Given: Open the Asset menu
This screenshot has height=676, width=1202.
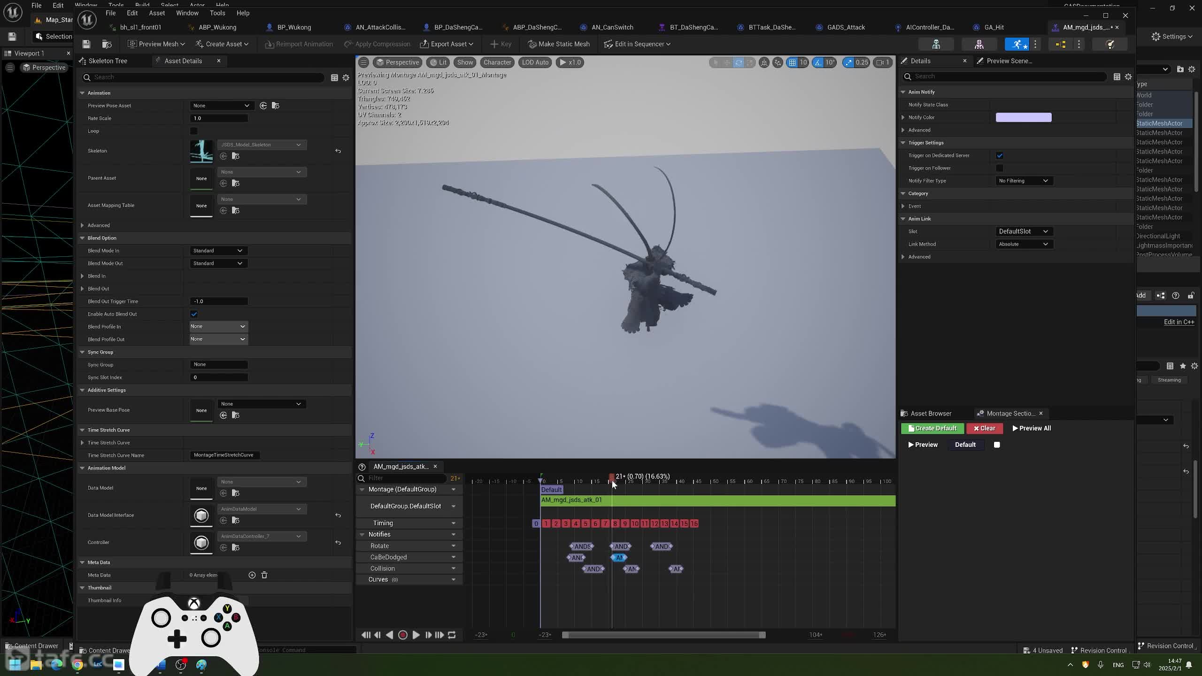Looking at the screenshot, I should pos(157,13).
